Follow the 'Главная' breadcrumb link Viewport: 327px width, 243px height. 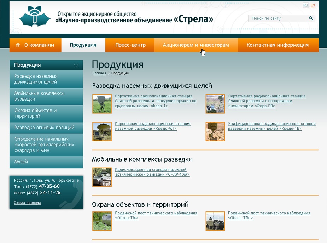(99, 73)
